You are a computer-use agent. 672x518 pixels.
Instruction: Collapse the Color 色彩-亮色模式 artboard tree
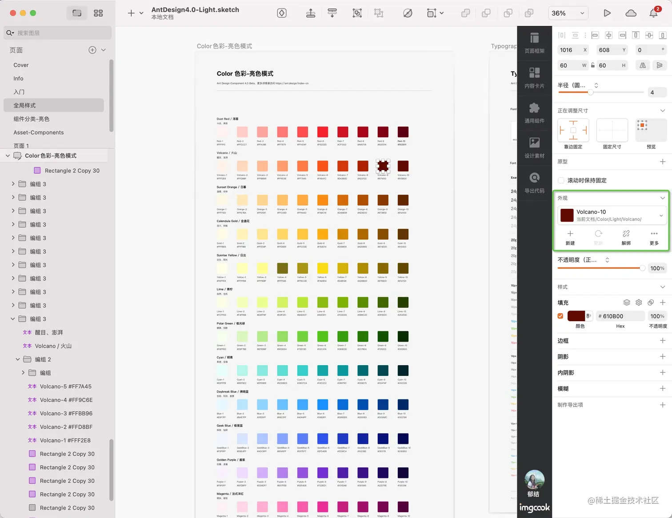coord(8,155)
